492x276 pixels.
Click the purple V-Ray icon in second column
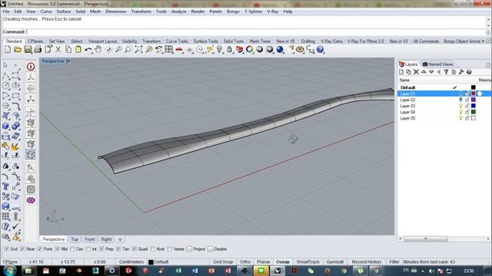31,200
